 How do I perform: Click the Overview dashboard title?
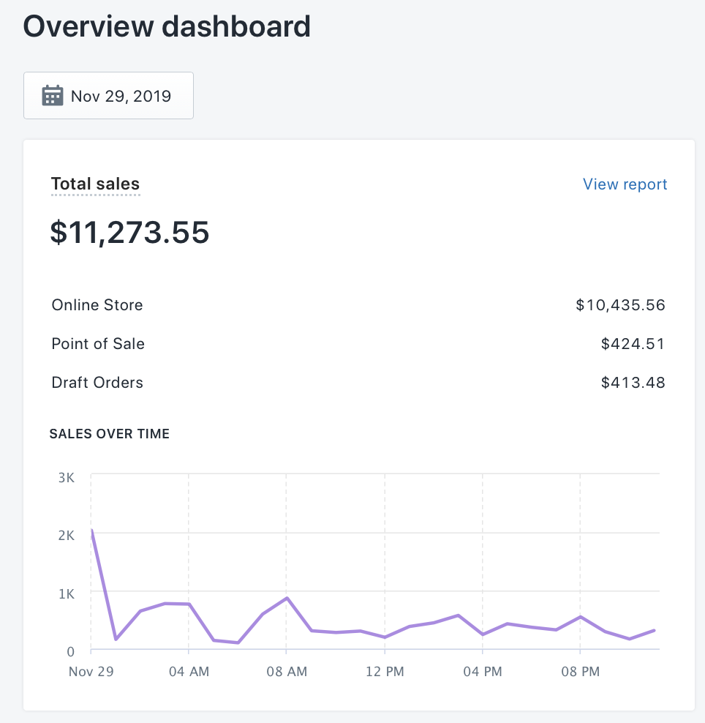167,26
